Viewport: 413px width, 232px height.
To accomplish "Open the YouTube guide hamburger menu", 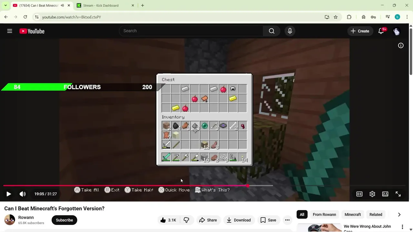I will point(10,31).
